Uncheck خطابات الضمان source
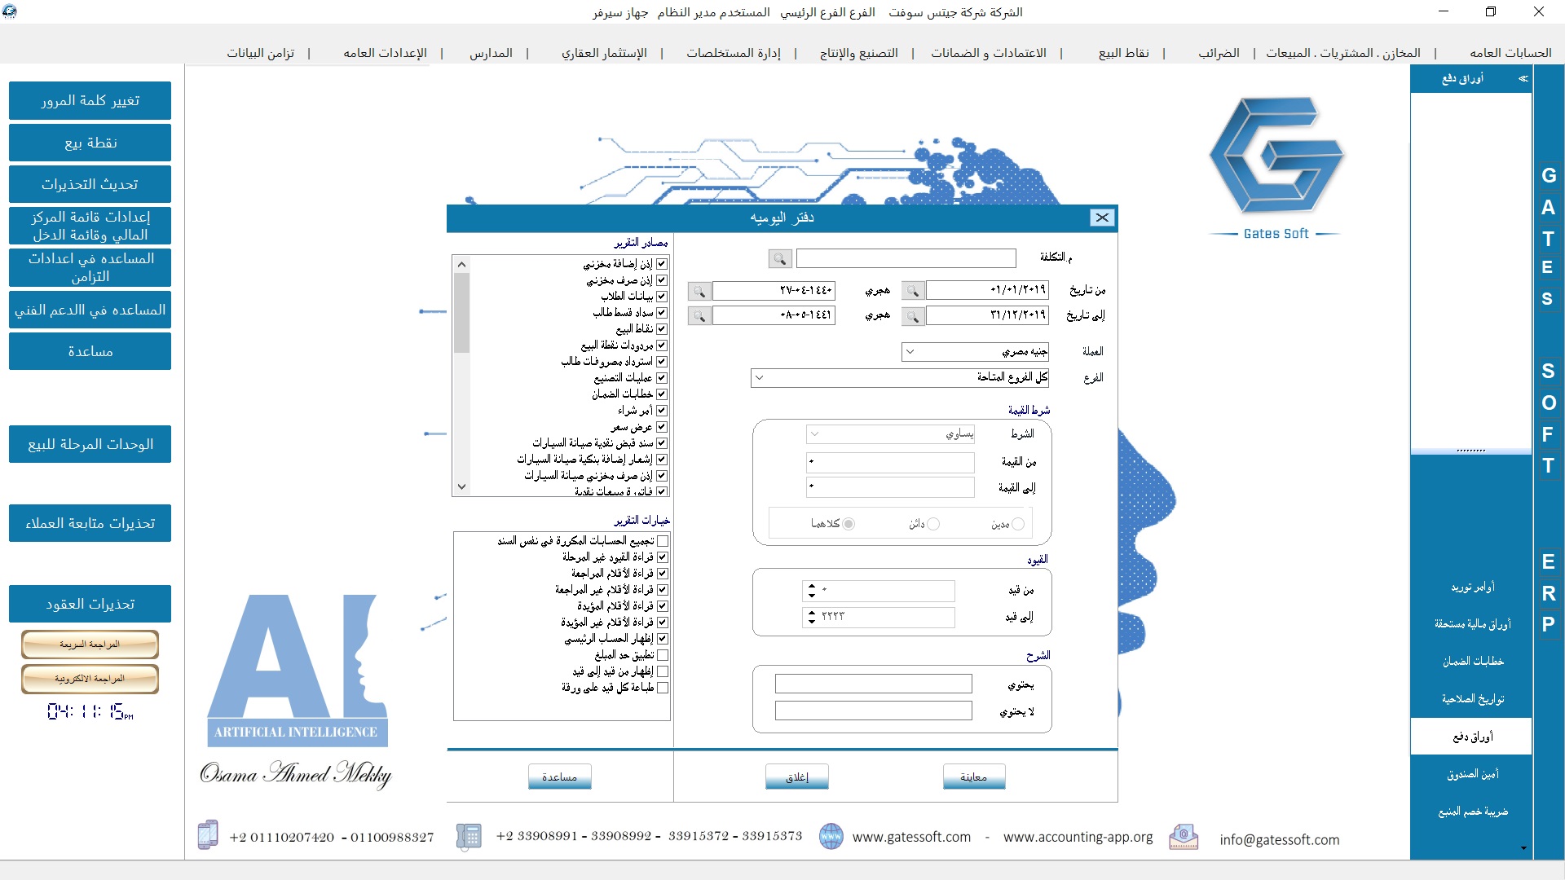The height and width of the screenshot is (880, 1565). (662, 394)
